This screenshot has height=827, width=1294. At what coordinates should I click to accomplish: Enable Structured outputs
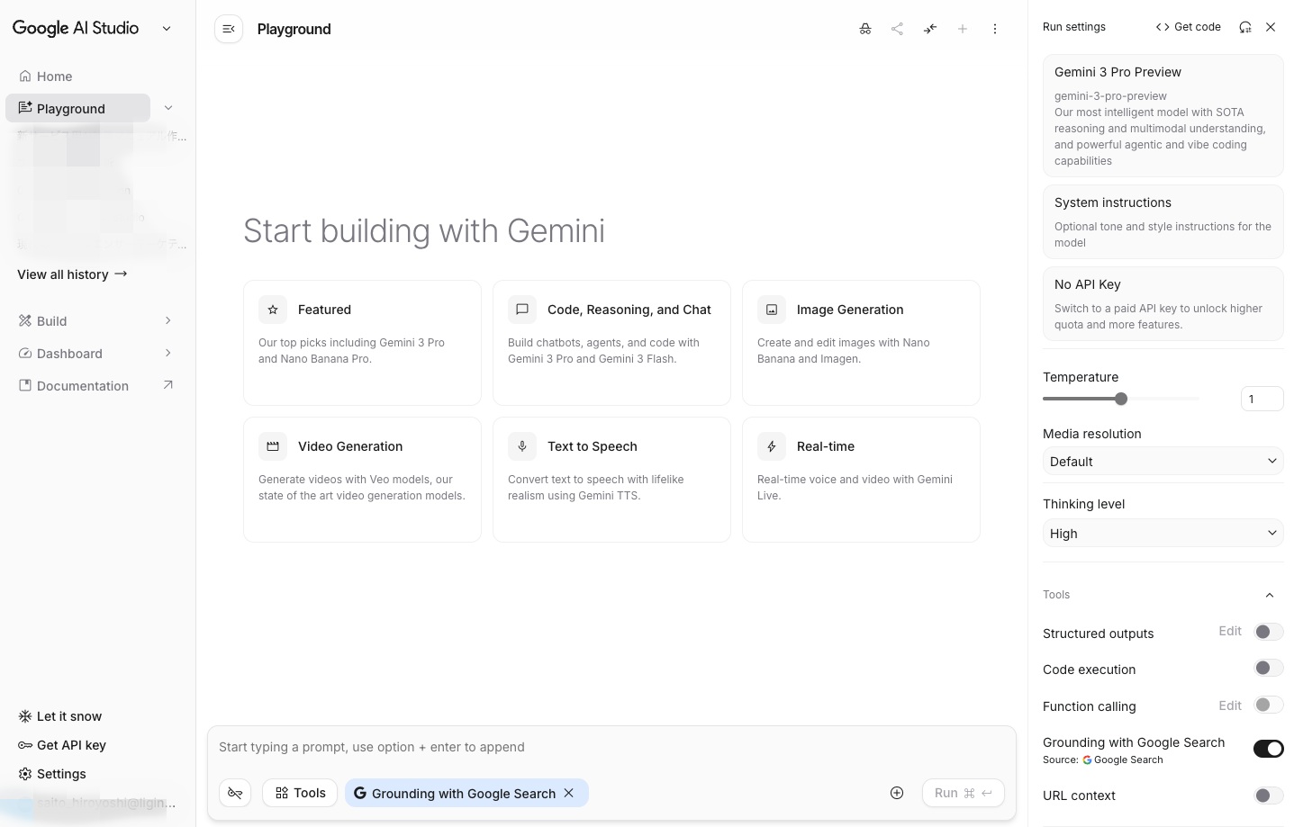(x=1268, y=631)
